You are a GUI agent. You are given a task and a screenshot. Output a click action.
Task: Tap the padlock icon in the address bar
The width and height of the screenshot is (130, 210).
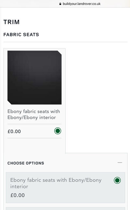[x=60, y=4]
